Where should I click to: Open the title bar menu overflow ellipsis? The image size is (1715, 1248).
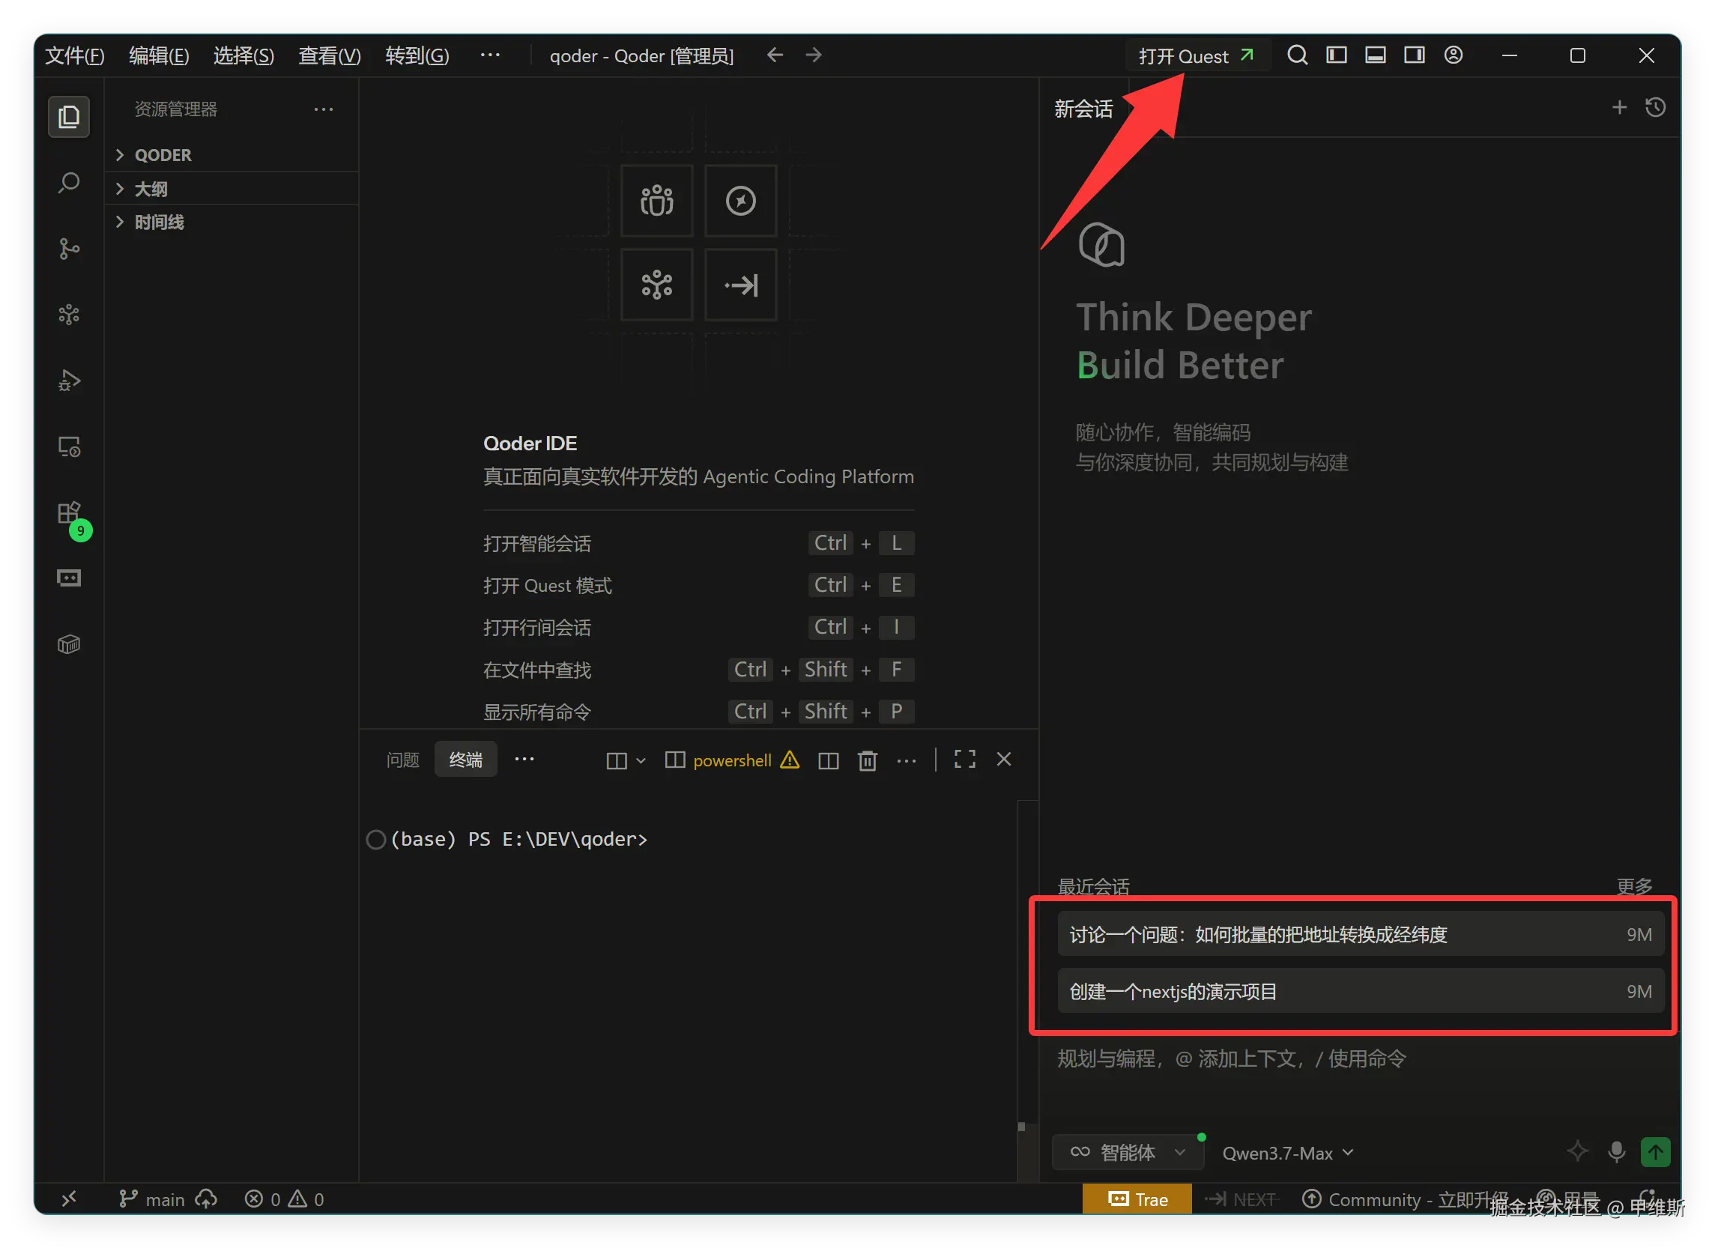[490, 55]
